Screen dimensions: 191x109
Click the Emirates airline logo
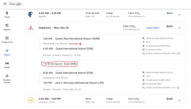31,28
